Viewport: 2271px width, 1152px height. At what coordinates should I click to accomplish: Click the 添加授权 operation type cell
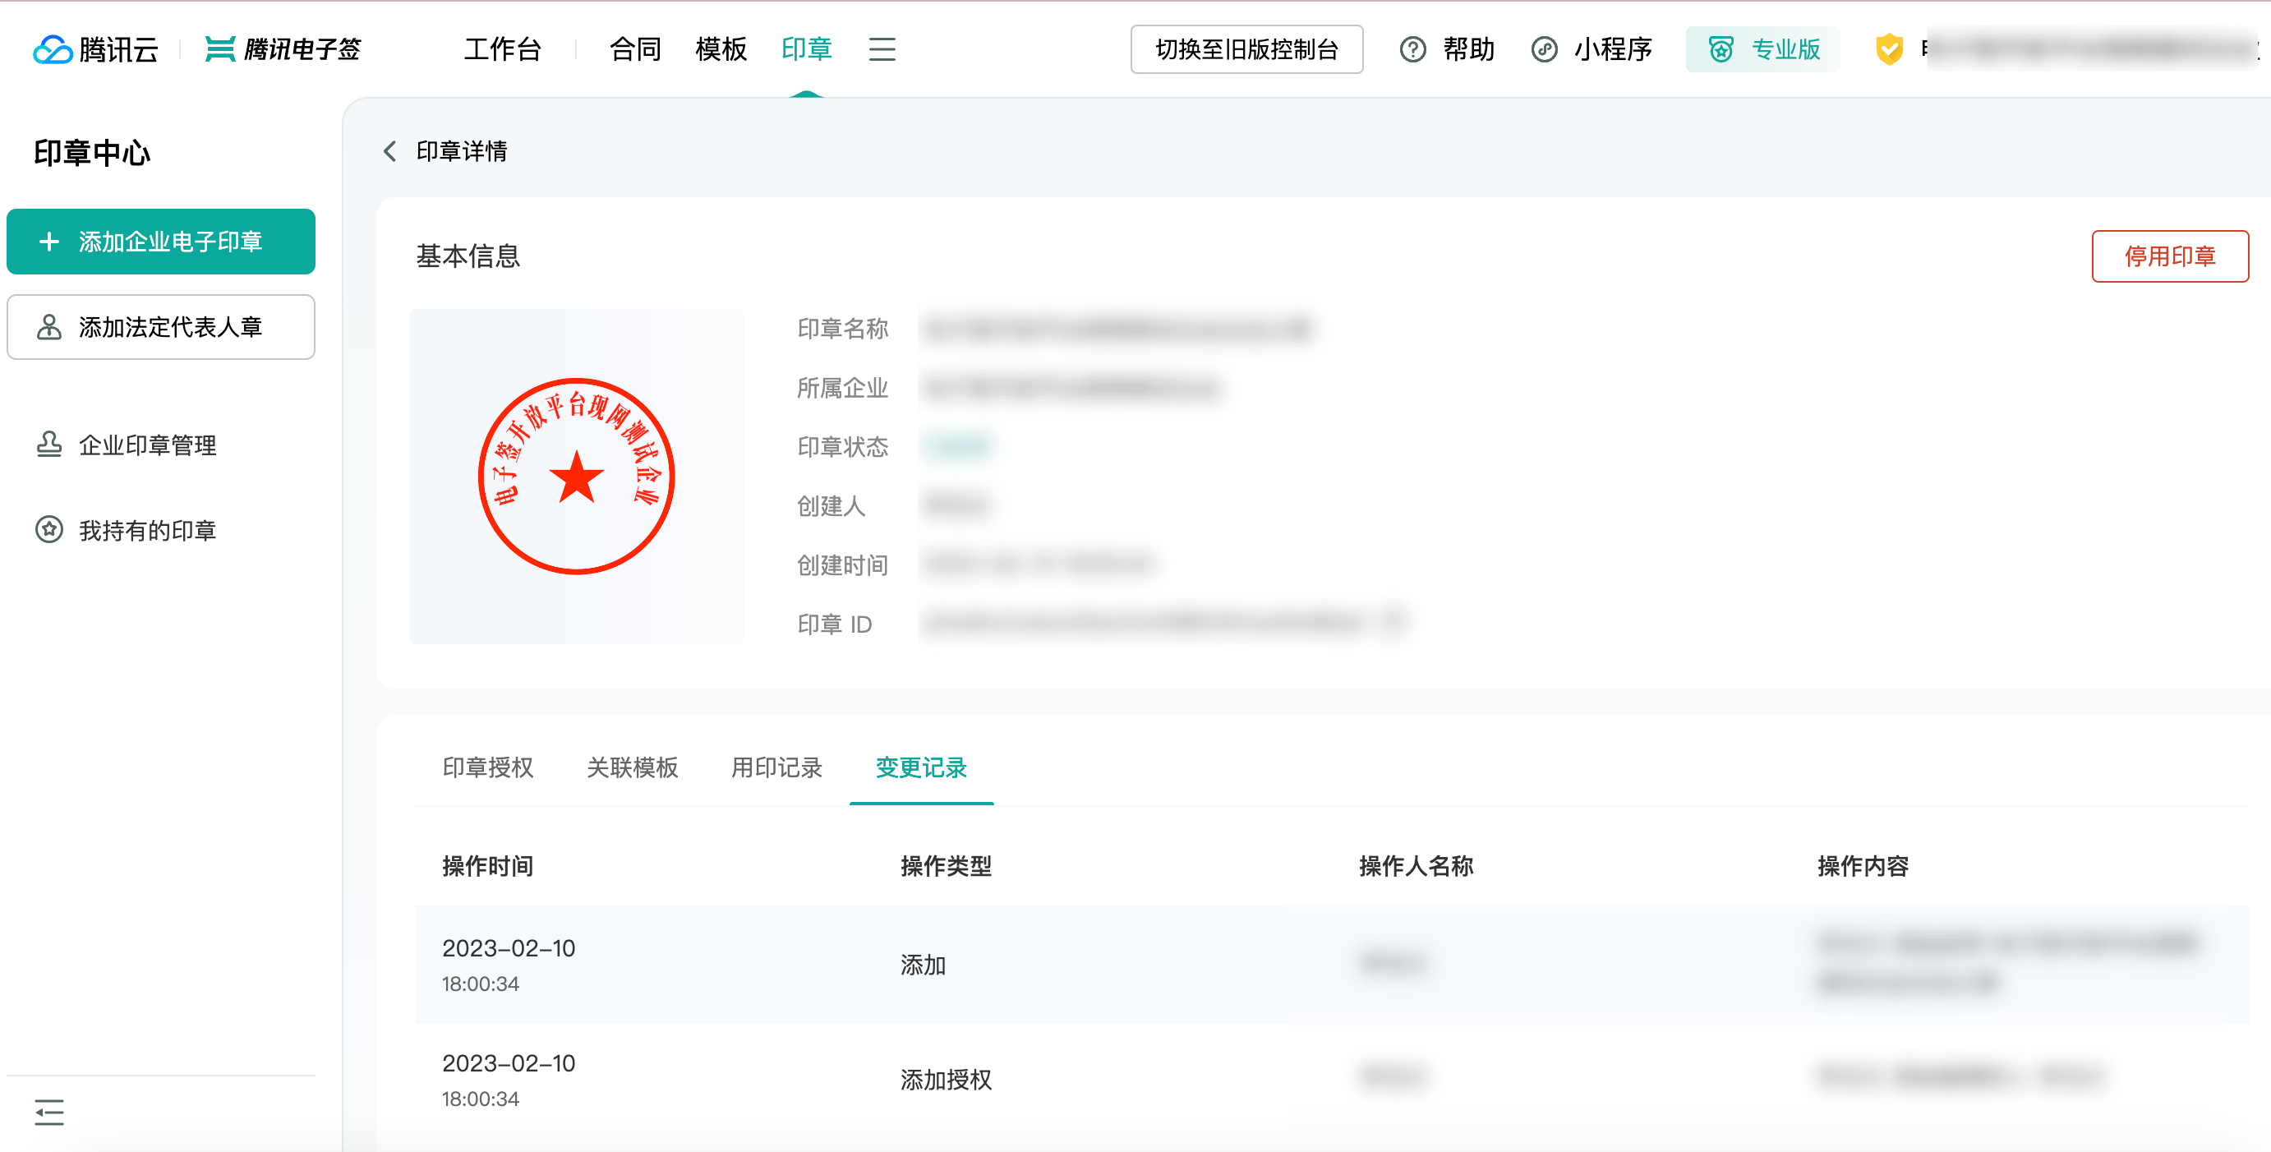click(946, 1079)
